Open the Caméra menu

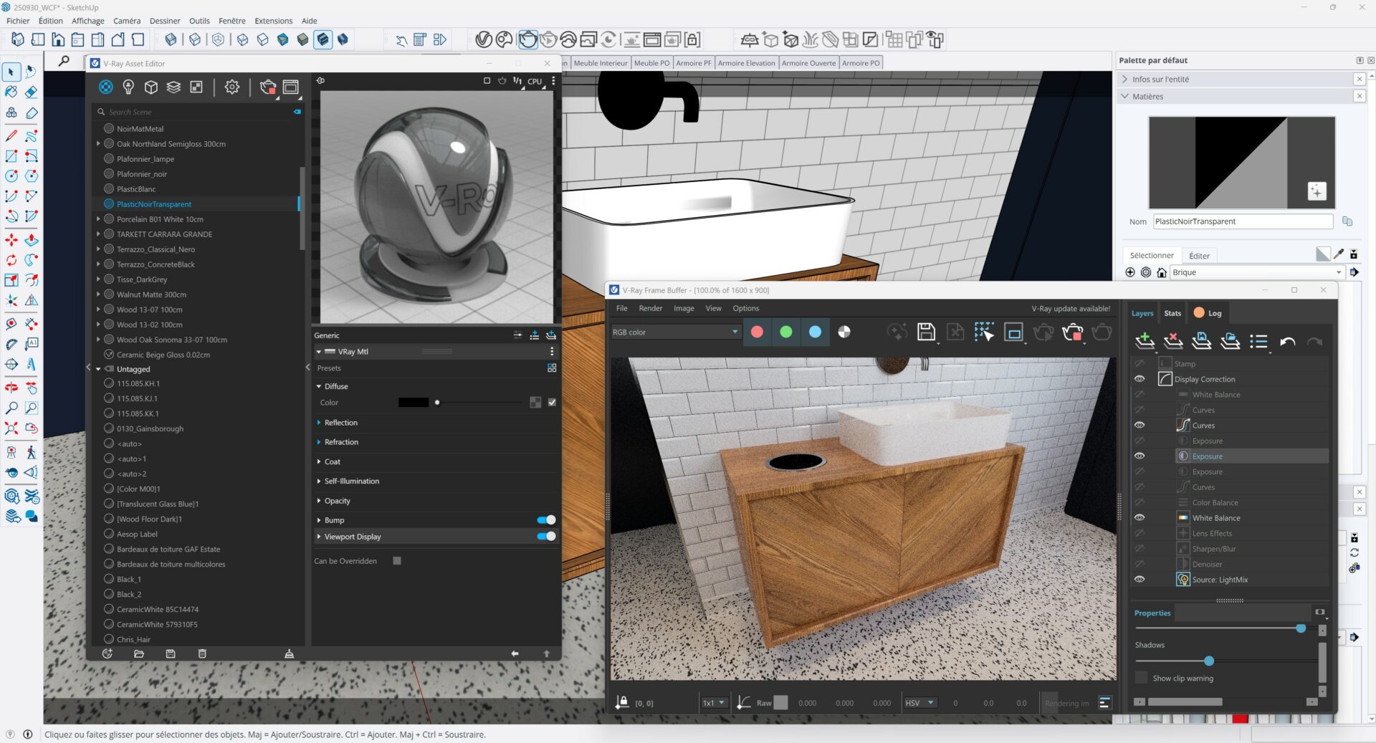[x=127, y=21]
